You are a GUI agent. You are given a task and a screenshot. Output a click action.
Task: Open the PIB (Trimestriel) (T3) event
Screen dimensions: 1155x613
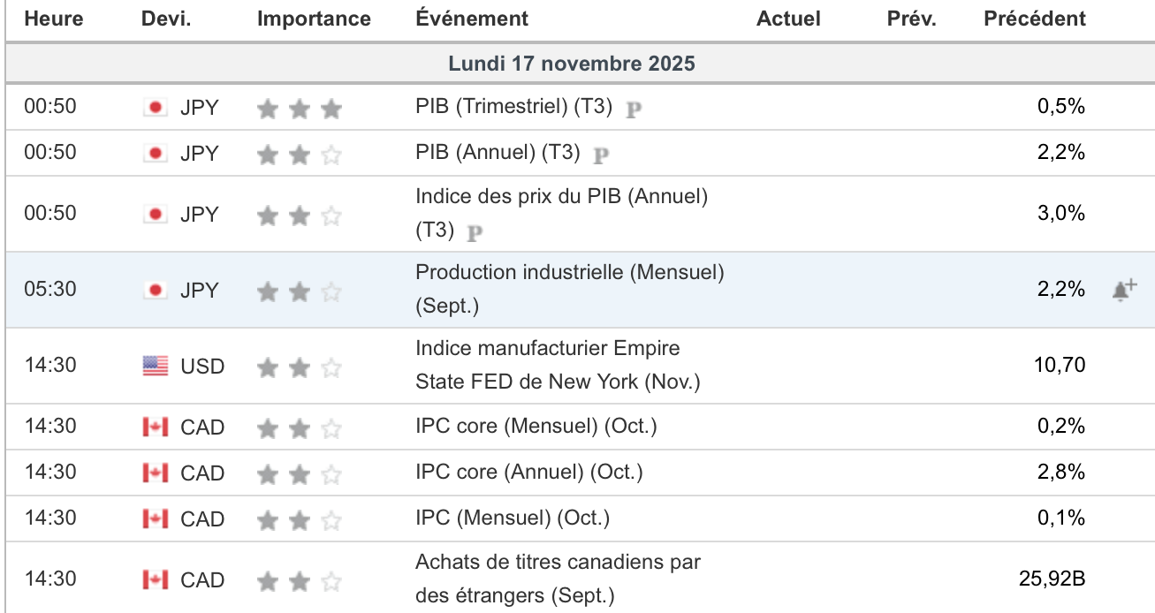pos(513,107)
